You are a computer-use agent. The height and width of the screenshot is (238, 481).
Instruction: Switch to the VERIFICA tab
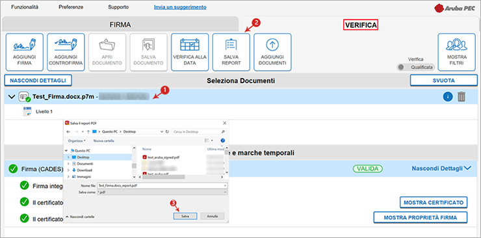pos(361,25)
